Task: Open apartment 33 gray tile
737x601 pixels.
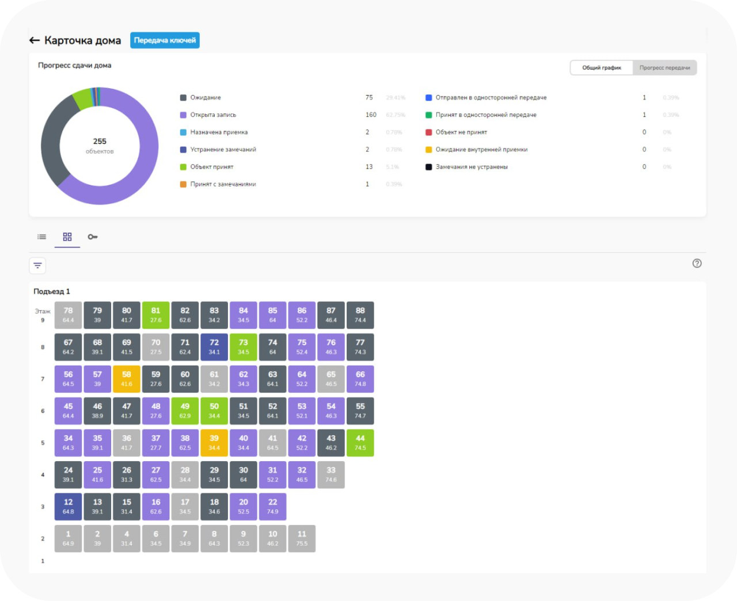Action: (x=331, y=475)
